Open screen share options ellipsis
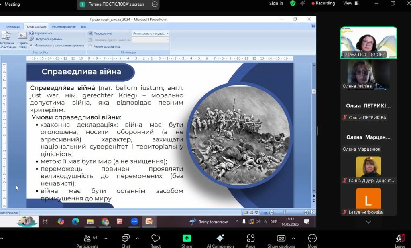Viewport: 411px width, 248px height. pos(155,4)
